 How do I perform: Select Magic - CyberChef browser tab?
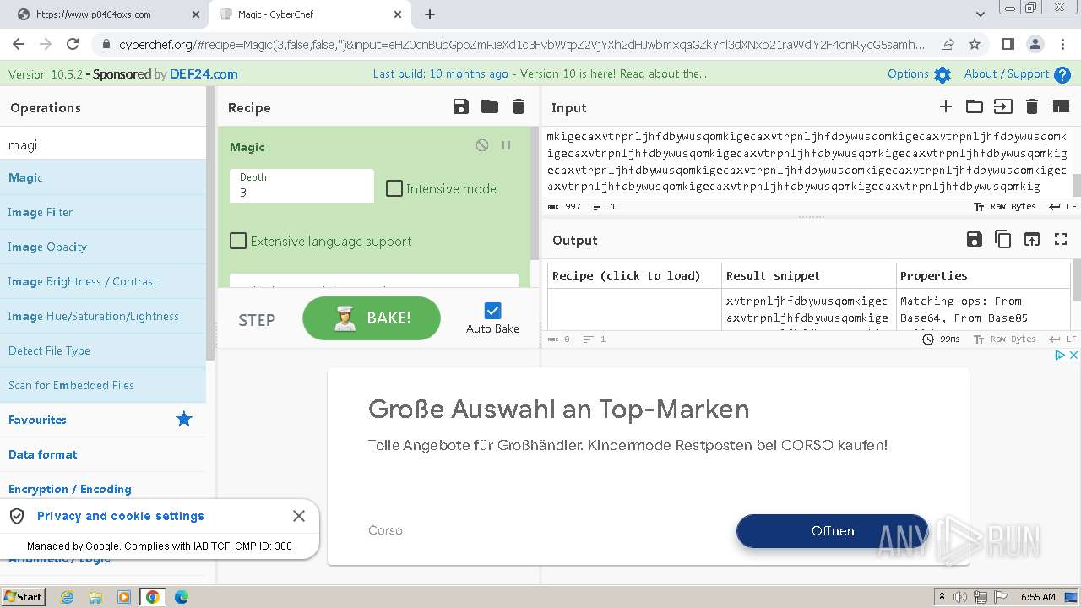tap(312, 14)
